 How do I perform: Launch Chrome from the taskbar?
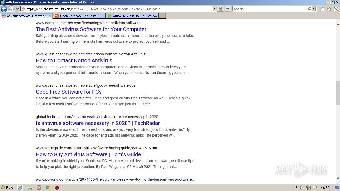pyautogui.click(x=48, y=188)
